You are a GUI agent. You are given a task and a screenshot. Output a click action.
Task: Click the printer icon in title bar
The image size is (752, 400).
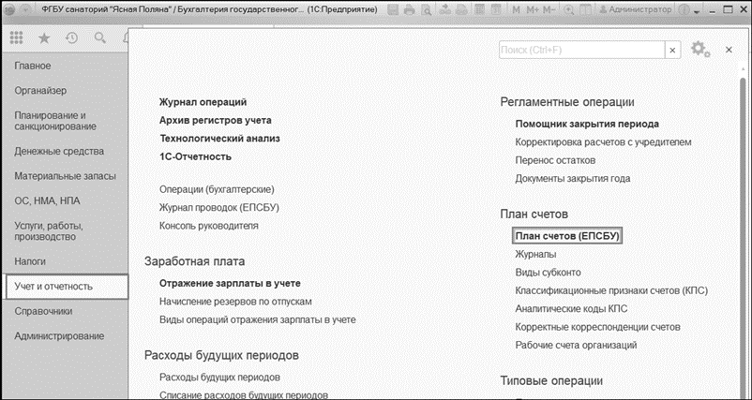click(x=409, y=9)
